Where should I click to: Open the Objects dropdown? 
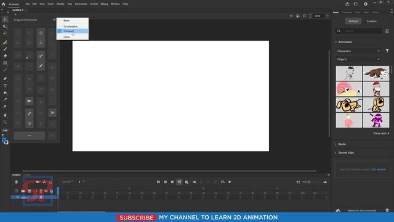point(358,59)
